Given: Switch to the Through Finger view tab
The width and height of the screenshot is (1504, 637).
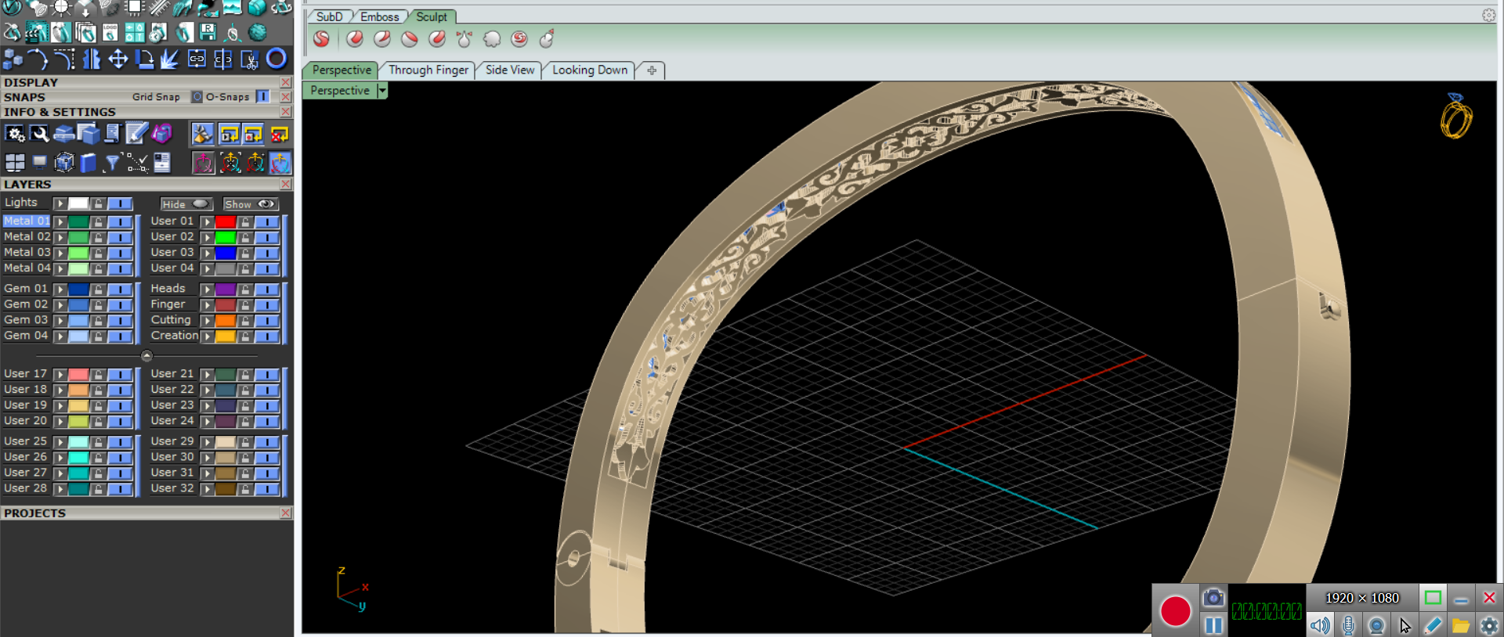Looking at the screenshot, I should 428,70.
